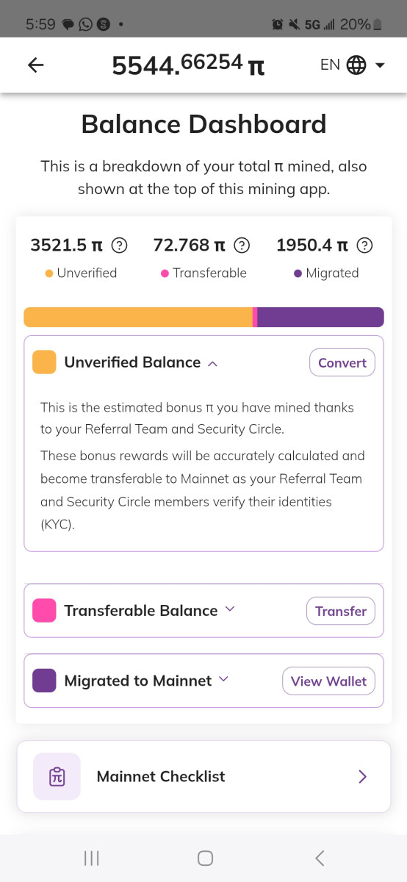The image size is (407, 882).
Task: Open the EN language dropdown arrow
Action: click(380, 65)
